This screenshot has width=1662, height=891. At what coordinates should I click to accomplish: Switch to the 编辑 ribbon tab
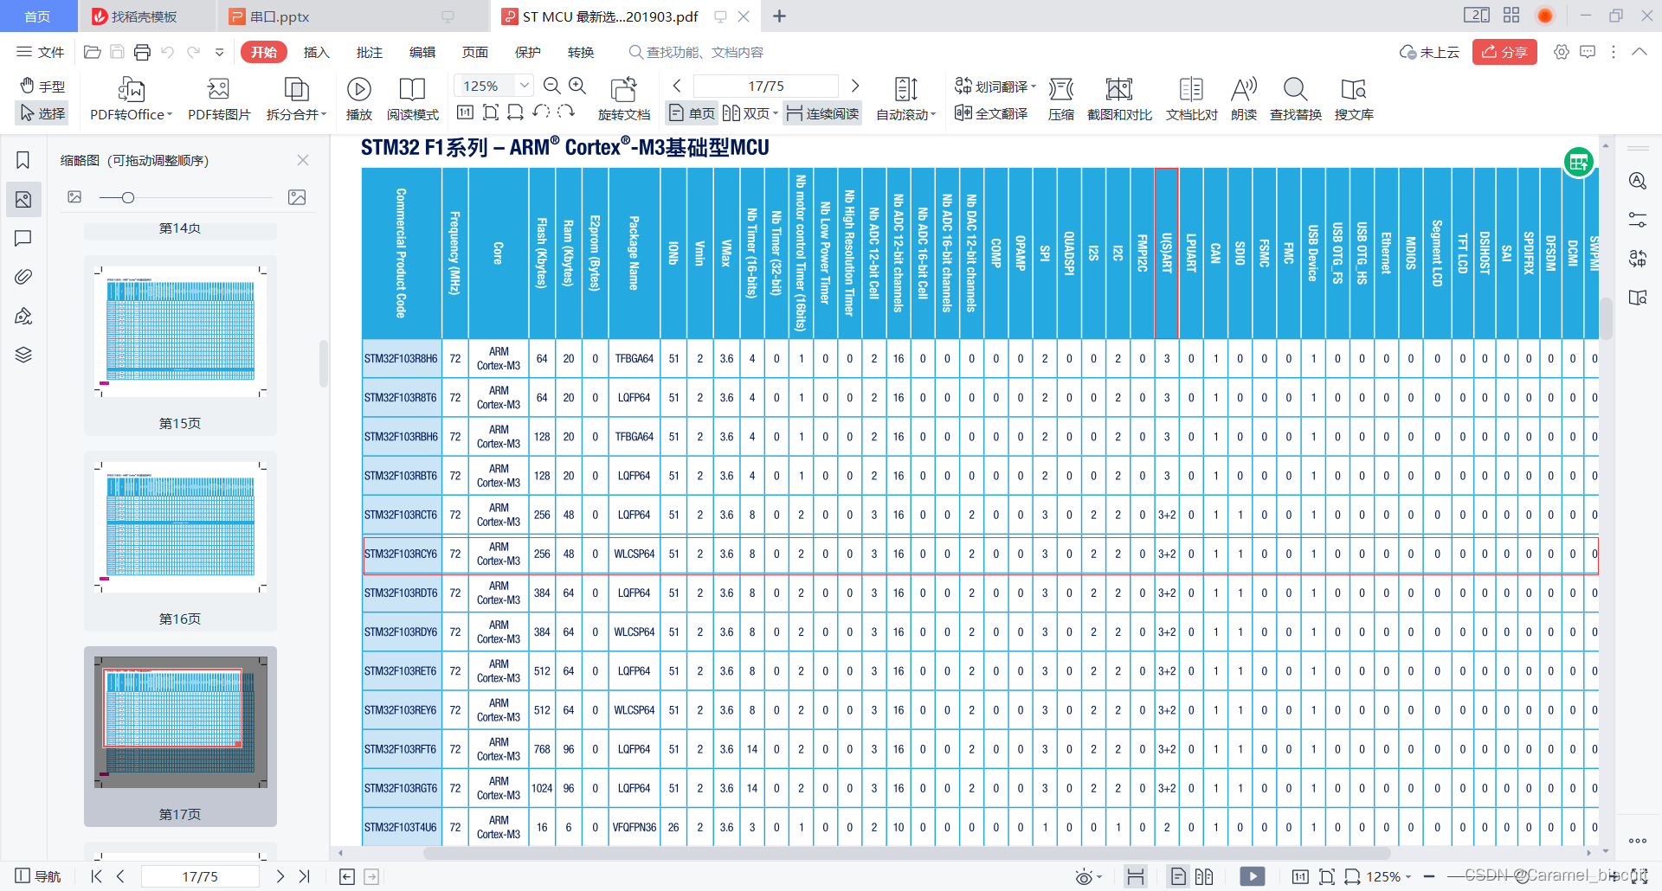pyautogui.click(x=422, y=52)
